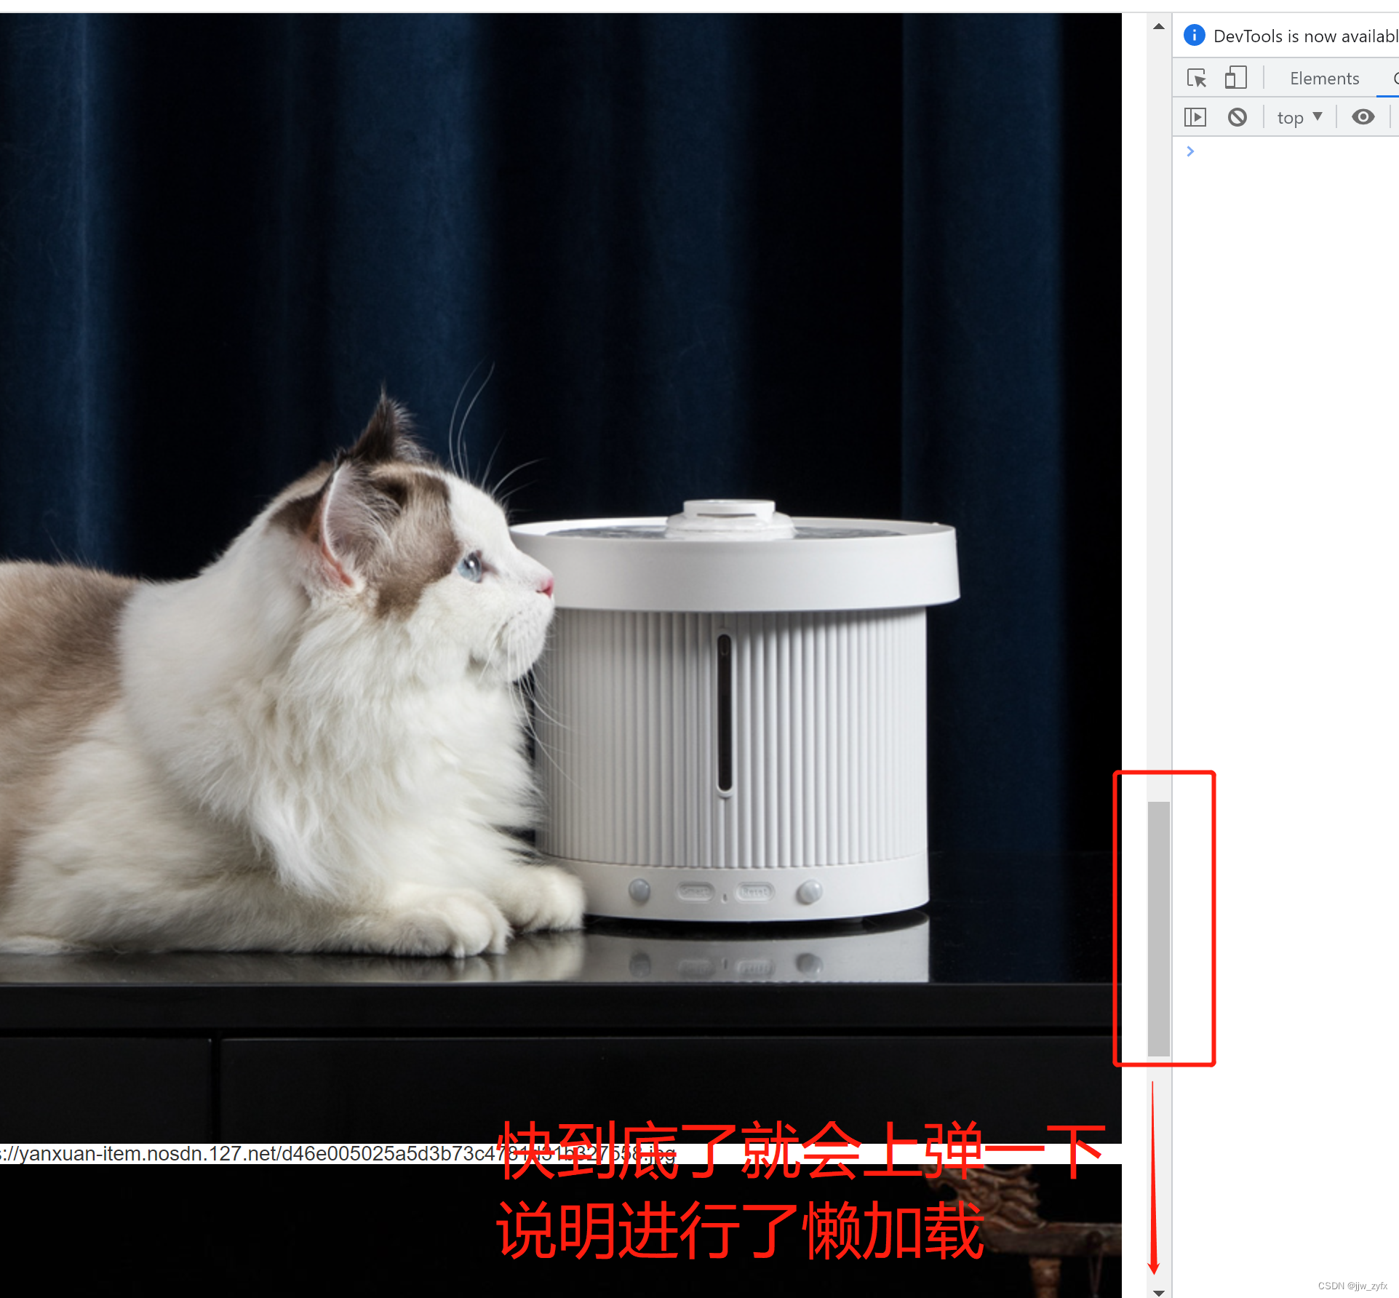Clear the console with the ban icon
The width and height of the screenshot is (1399, 1298).
1237,117
